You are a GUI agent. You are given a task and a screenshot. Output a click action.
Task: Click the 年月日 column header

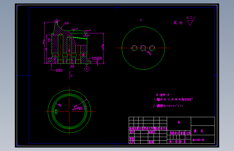164,129
